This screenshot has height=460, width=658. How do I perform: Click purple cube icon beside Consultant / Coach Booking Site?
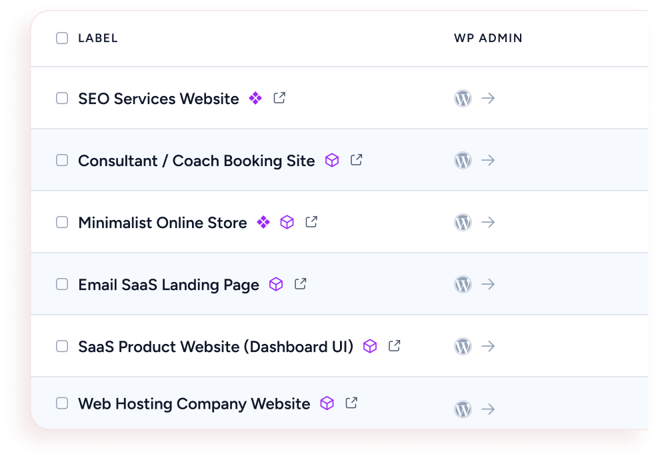point(332,160)
